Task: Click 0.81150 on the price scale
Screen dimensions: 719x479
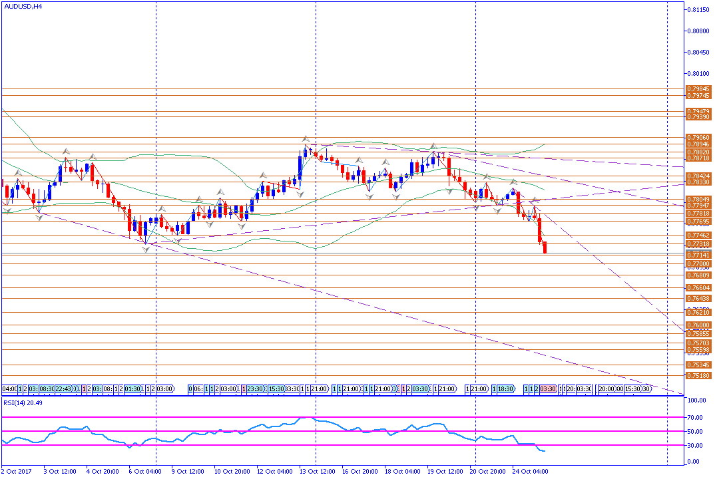Action: coord(698,9)
